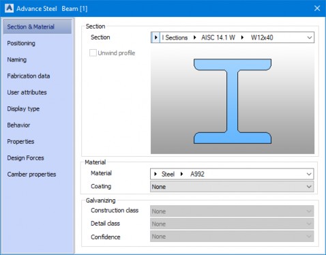Viewport: 326px width, 255px height.
Task: Go to the Fabrication data tab
Action: click(29, 76)
